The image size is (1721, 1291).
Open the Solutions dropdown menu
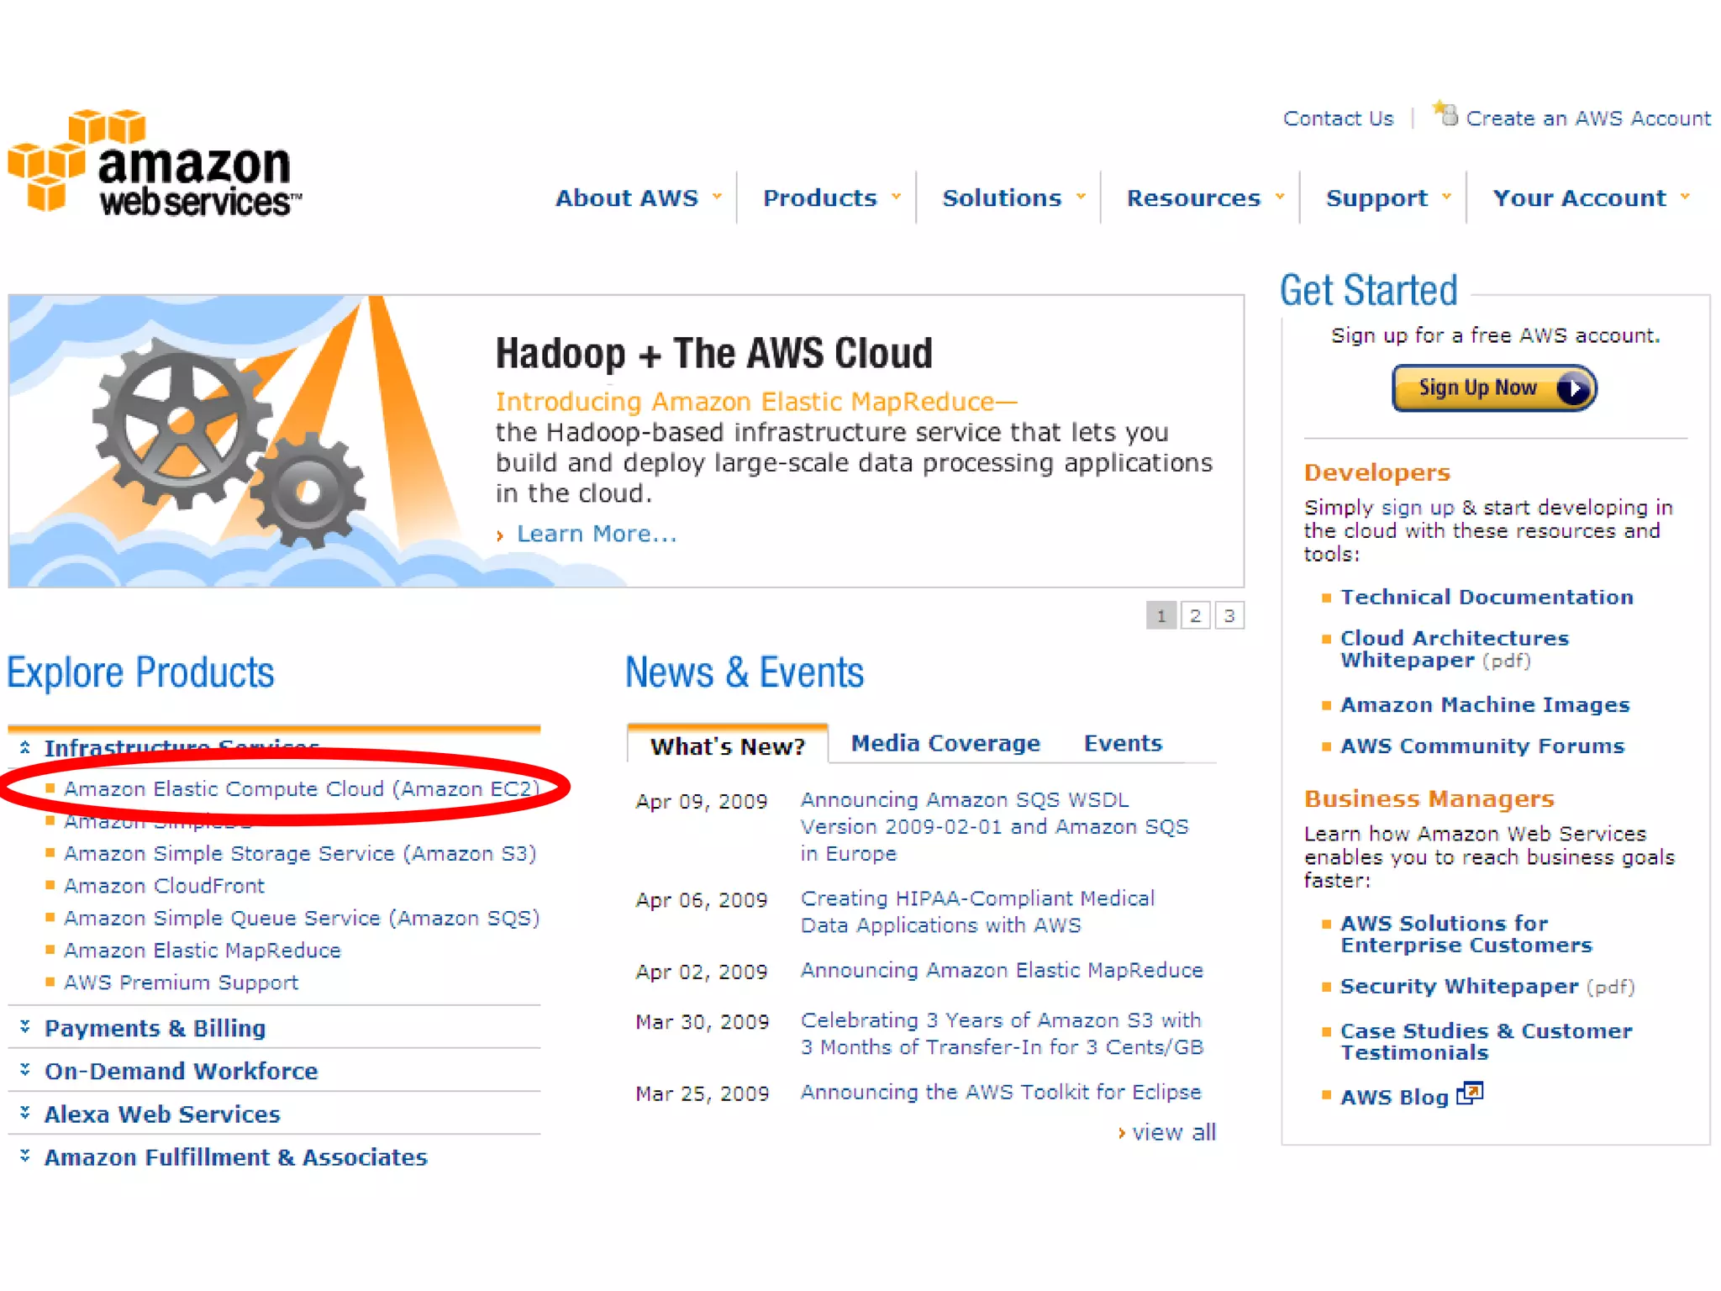(1013, 198)
